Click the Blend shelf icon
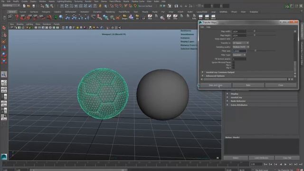This screenshot has height=171, width=304. coord(213,17)
